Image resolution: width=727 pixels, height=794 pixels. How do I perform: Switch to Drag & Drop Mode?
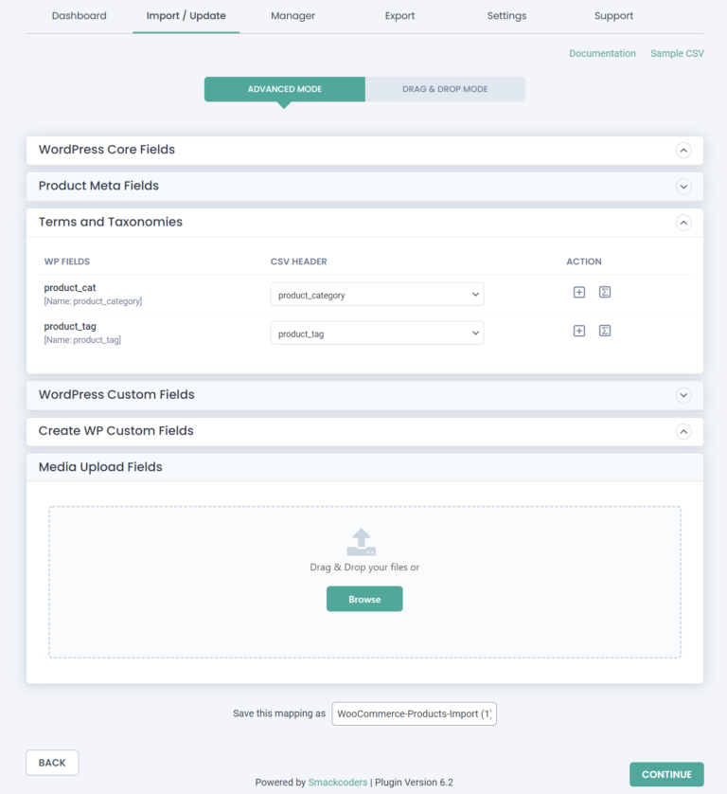[x=445, y=89]
